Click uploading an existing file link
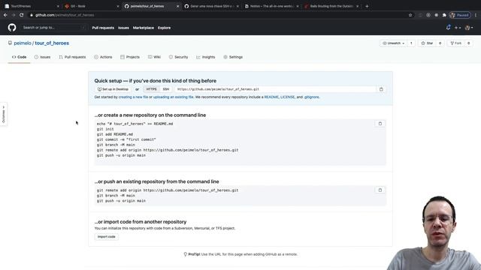 click(174, 97)
